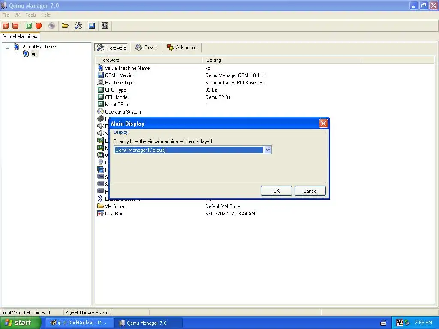Screen dimensions: 439x329
Task: Click the Setting column header
Action: pyautogui.click(x=281, y=60)
